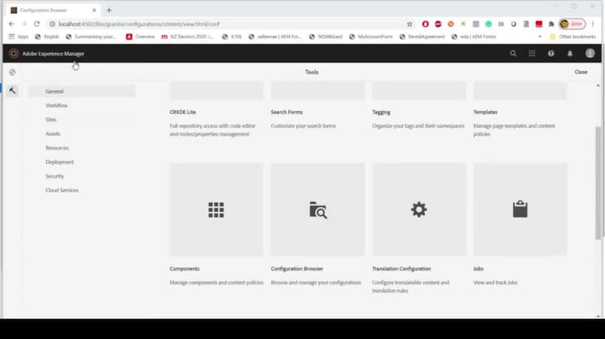Select the Configuration Browser browser tab
The image size is (605, 339).
click(52, 10)
